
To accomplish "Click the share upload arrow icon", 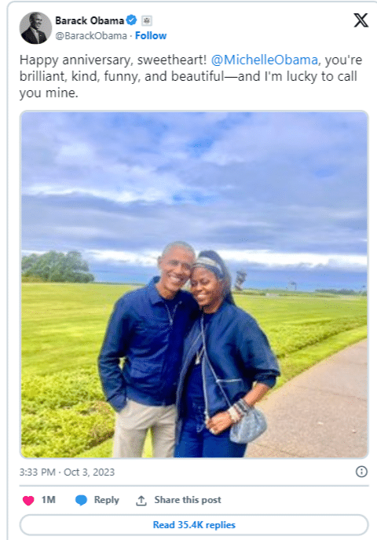I will [x=141, y=501].
